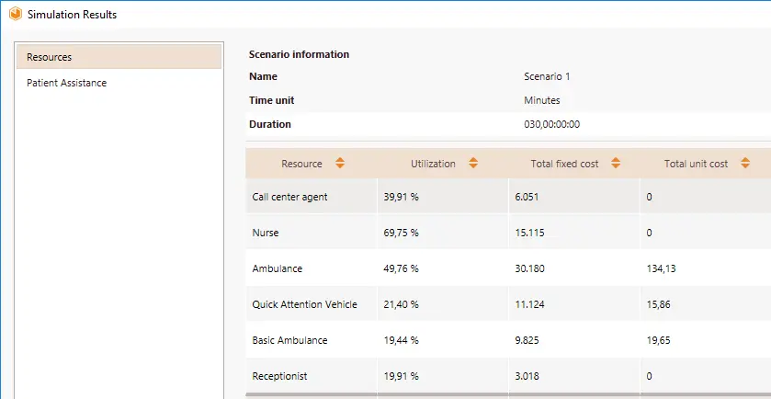Click fixed cost value 15.115
The height and width of the screenshot is (399, 771).
pyautogui.click(x=529, y=233)
